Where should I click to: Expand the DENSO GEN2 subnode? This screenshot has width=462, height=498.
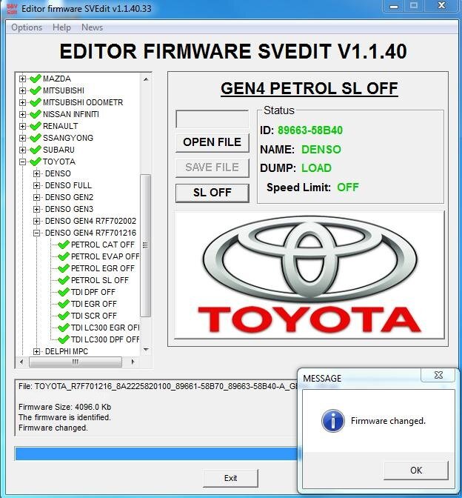pyautogui.click(x=36, y=197)
